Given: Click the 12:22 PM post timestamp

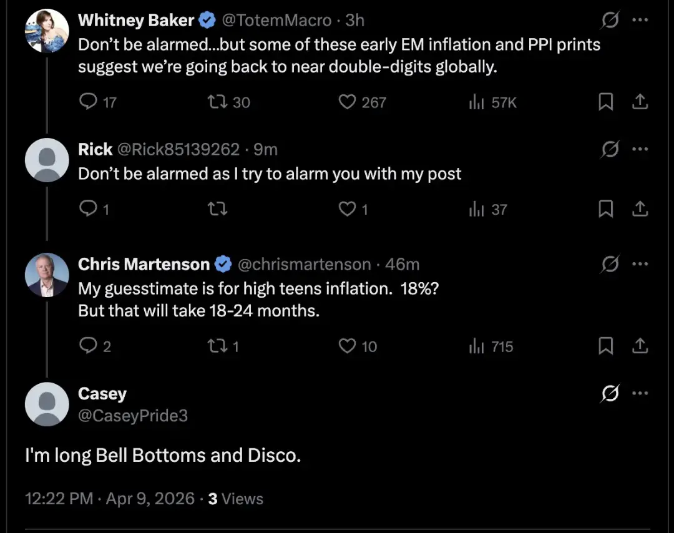Looking at the screenshot, I should pos(58,499).
